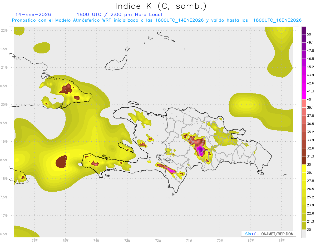Click the large dark brown oval near 75W

(62, 161)
